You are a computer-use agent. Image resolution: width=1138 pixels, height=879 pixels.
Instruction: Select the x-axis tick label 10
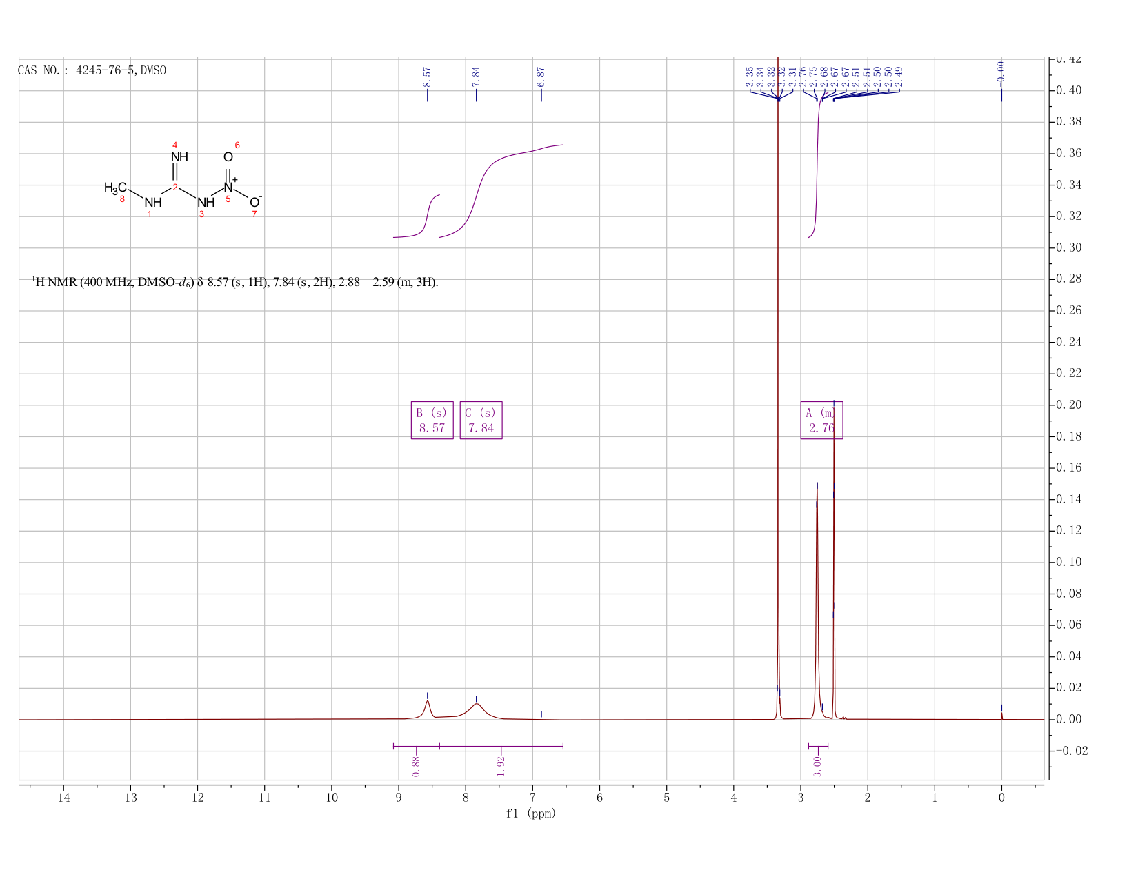(x=331, y=798)
